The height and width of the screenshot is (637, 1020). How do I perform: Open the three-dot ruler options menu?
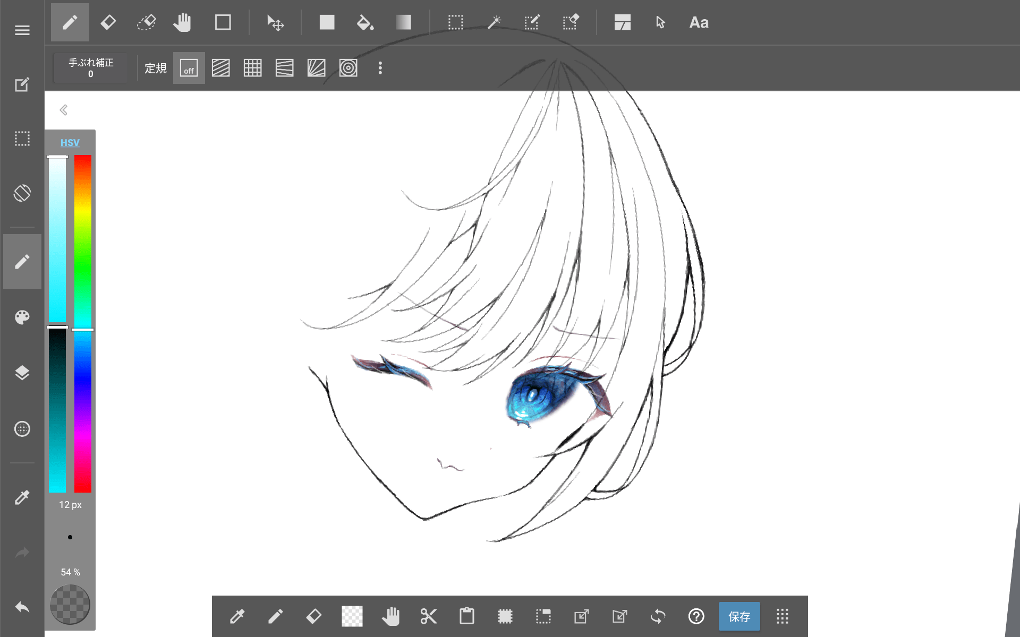tap(380, 68)
